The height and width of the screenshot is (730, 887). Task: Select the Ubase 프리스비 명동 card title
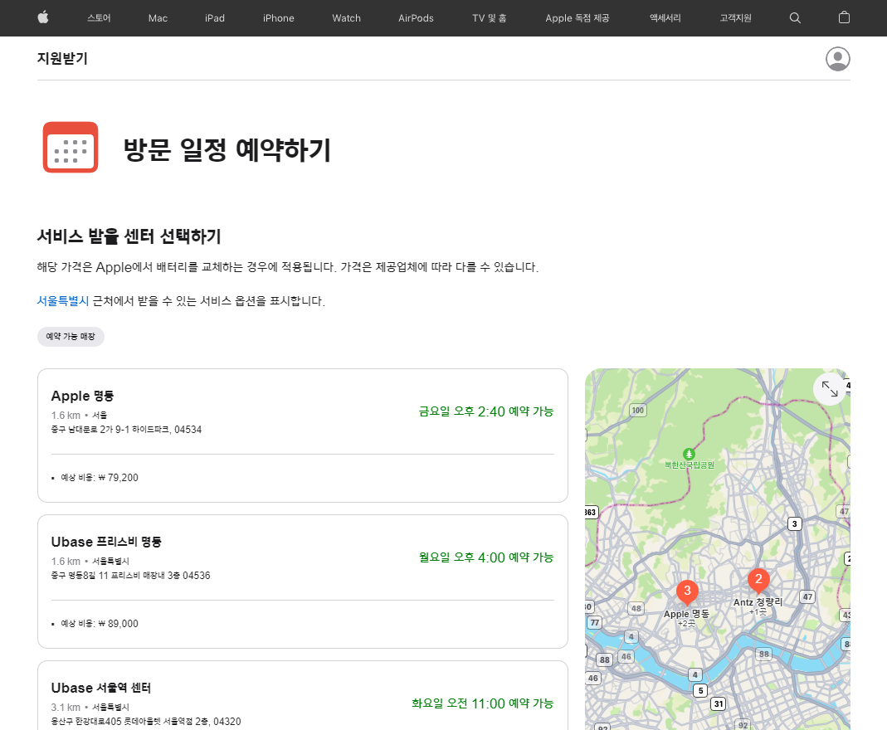pyautogui.click(x=106, y=542)
